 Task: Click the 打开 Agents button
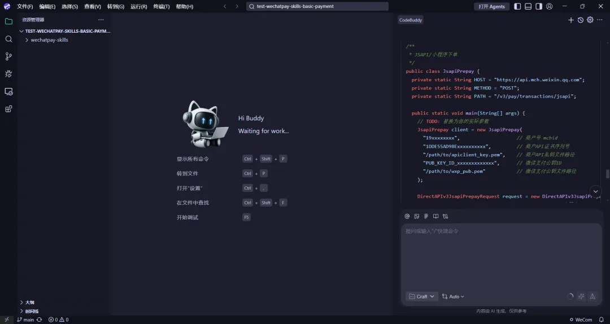point(492,7)
